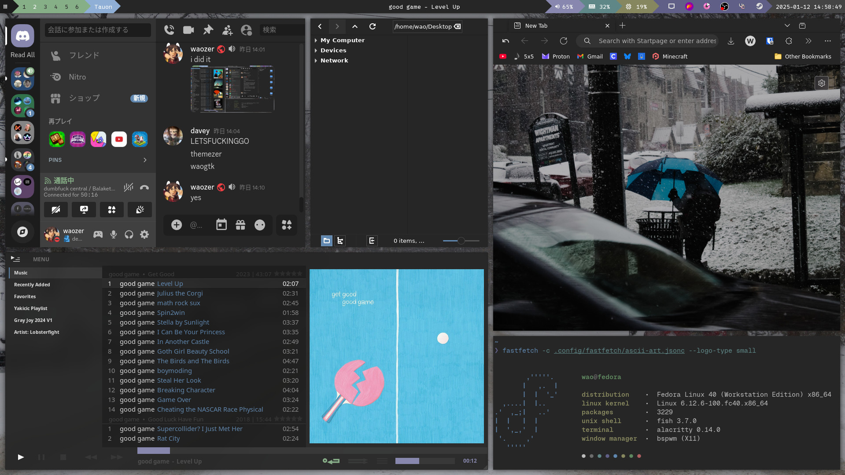This screenshot has height=475, width=845.
Task: Turn on camera in voice panel
Action: click(x=56, y=210)
